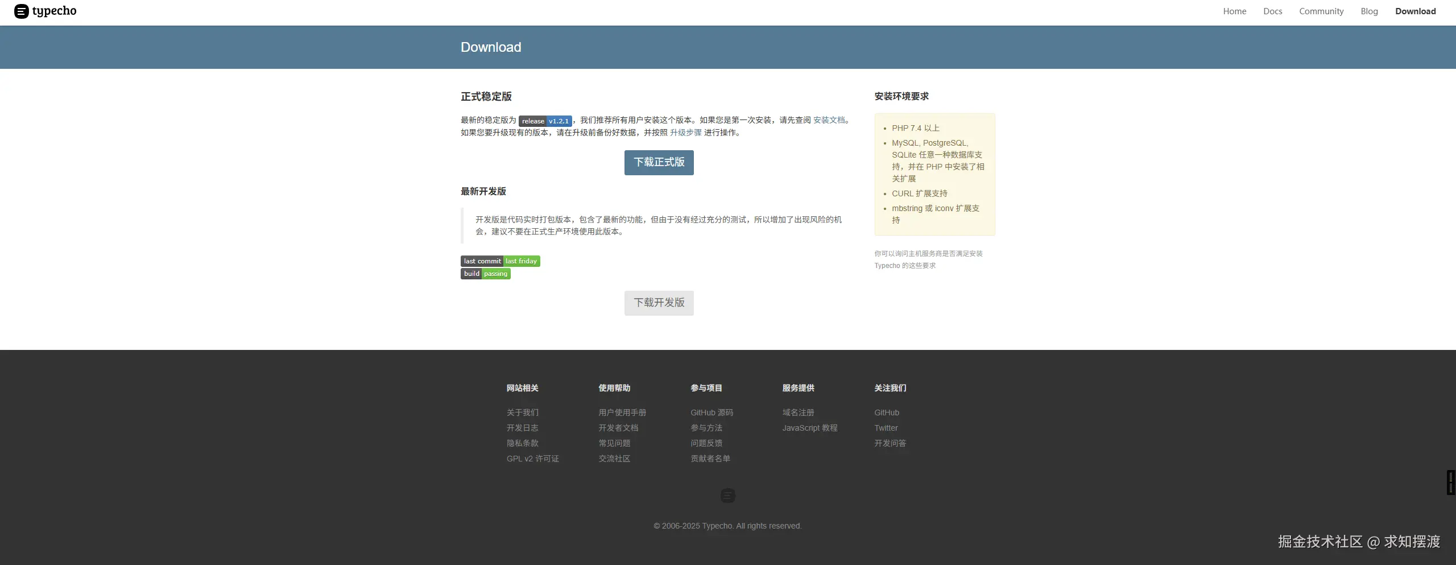This screenshot has width=1456, height=565.
Task: Open GitHub 源码 footer link
Action: 712,413
